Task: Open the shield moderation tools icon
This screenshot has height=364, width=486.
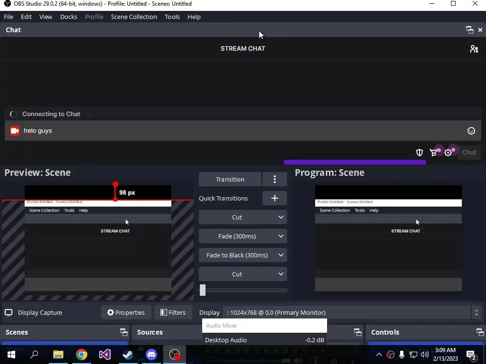Action: click(x=420, y=152)
